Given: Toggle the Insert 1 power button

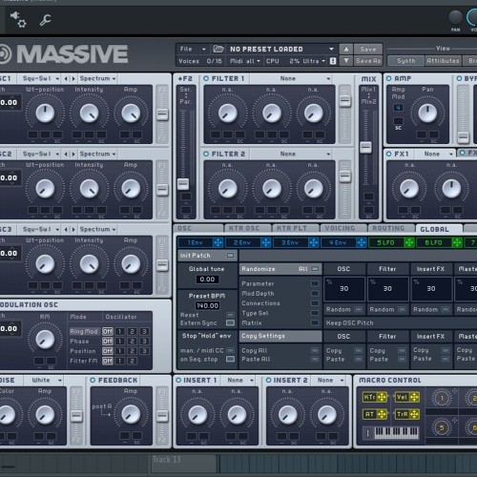Looking at the screenshot, I should pyautogui.click(x=178, y=380).
